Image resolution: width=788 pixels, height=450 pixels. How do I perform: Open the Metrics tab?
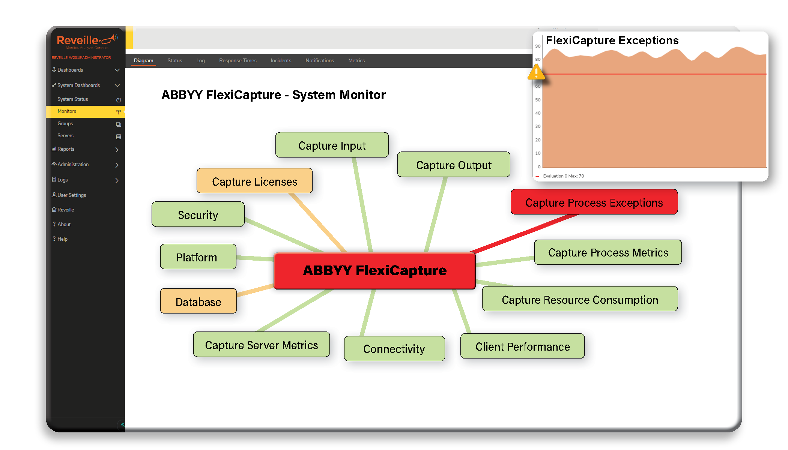click(x=356, y=61)
